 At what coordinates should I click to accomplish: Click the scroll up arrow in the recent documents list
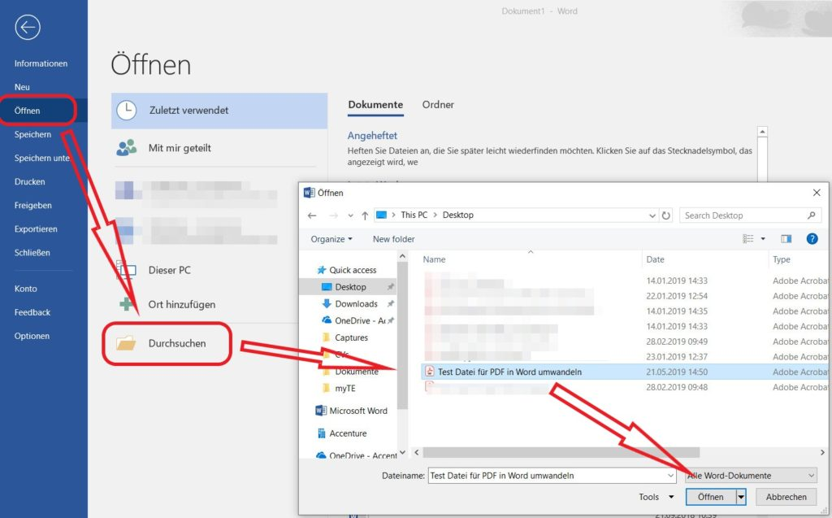pos(762,131)
